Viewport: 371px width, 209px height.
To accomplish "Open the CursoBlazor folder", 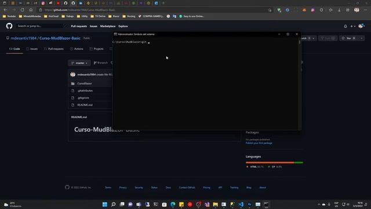I will [85, 84].
